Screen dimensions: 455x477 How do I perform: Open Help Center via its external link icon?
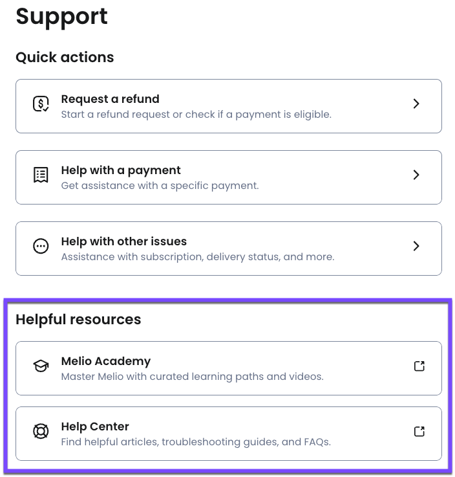click(x=419, y=431)
